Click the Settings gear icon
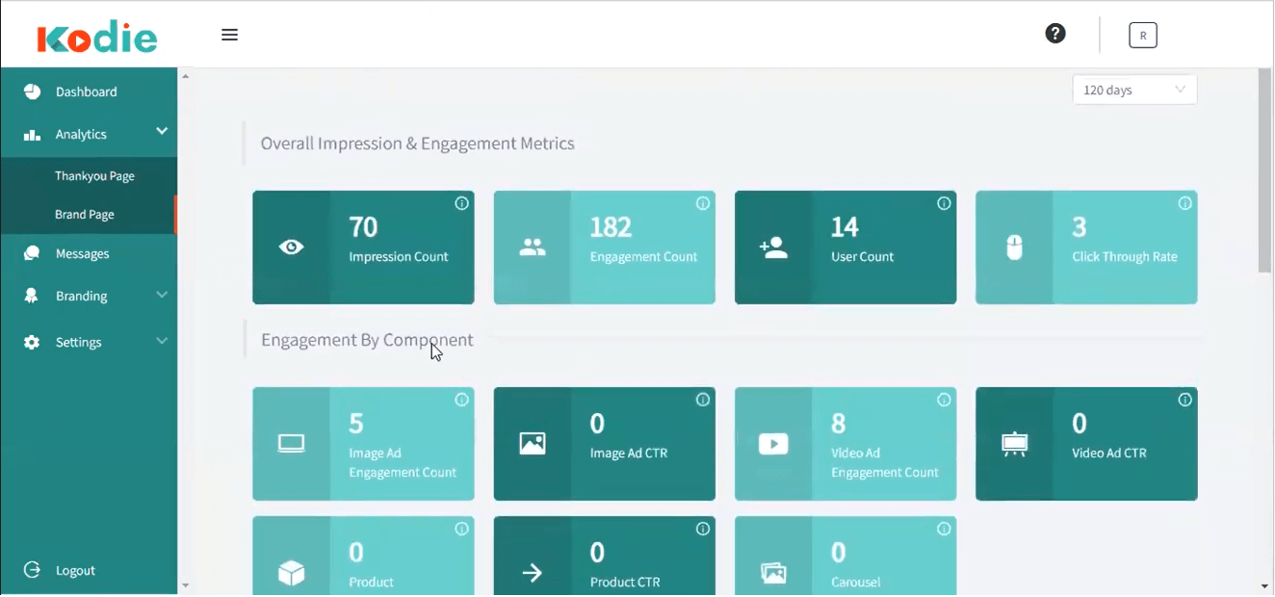Viewport: 1275px width, 597px height. click(32, 342)
